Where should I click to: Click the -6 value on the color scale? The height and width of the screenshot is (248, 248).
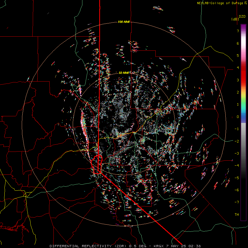[237, 190]
